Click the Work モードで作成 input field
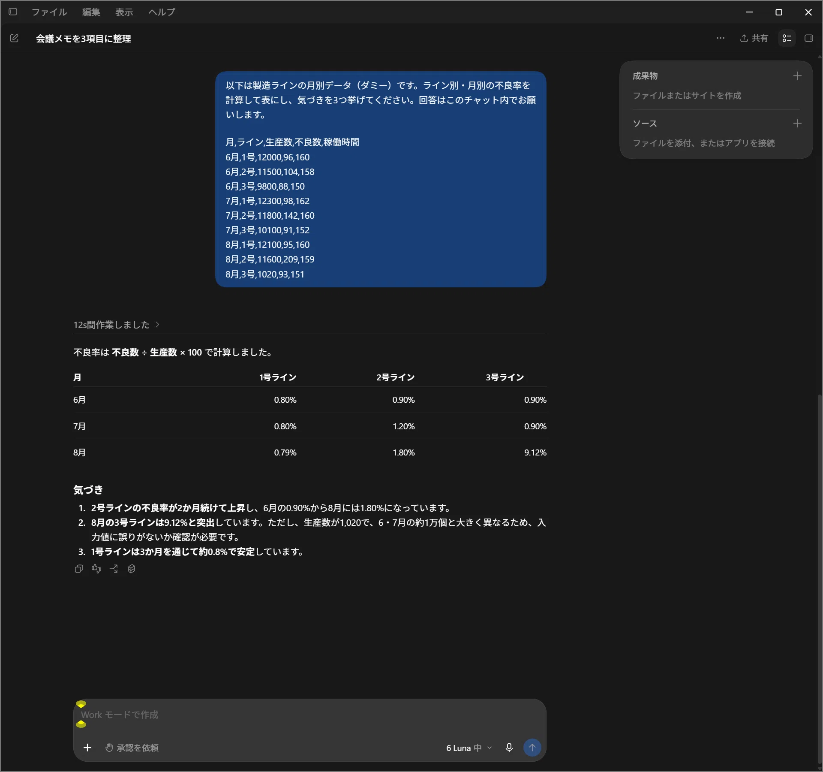Image resolution: width=823 pixels, height=772 pixels. (309, 715)
